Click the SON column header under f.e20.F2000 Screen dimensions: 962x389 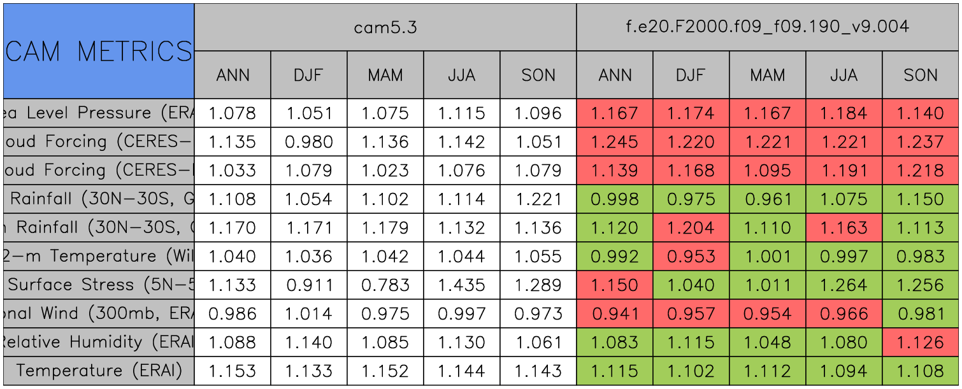[921, 75]
